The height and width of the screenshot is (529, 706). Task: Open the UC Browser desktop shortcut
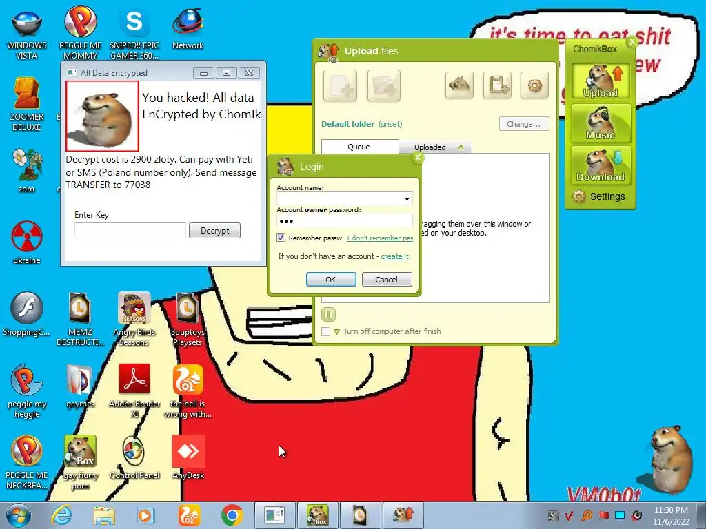pos(188,391)
